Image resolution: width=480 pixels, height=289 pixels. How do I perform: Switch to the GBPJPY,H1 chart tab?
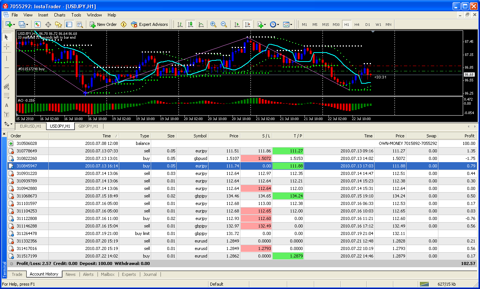pyautogui.click(x=88, y=126)
